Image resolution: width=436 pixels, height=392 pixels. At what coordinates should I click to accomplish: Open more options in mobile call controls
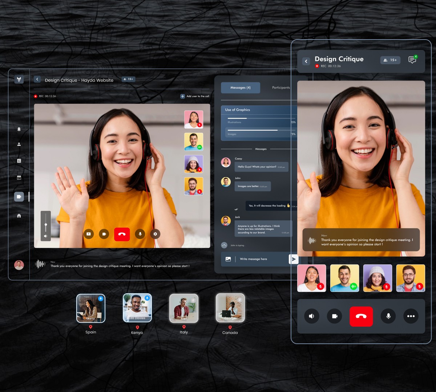tap(411, 316)
